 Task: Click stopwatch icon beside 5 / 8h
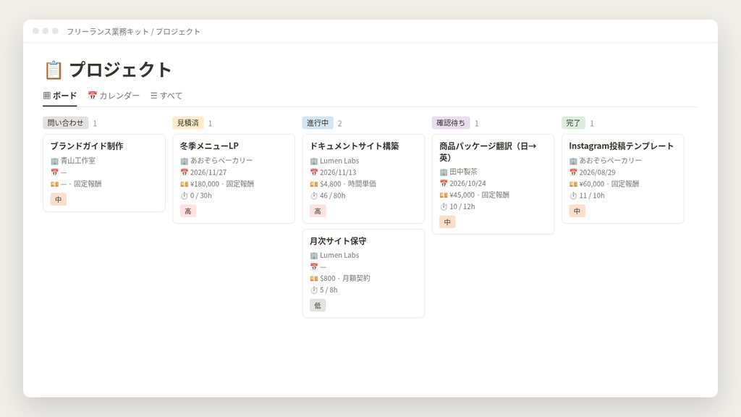pos(314,290)
